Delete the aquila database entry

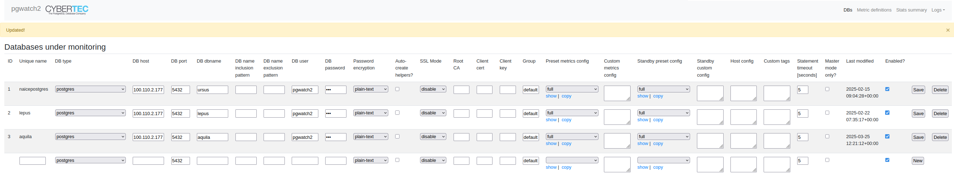(x=940, y=137)
